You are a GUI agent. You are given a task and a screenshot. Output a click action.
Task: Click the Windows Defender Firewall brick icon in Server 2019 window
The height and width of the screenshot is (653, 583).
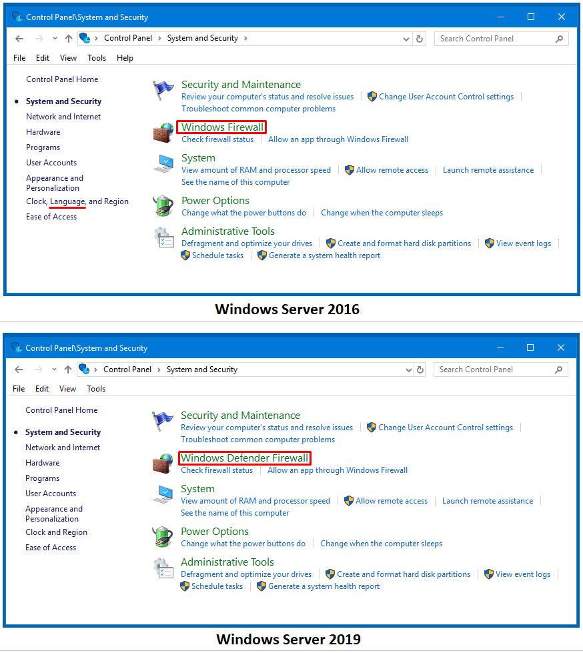(162, 464)
